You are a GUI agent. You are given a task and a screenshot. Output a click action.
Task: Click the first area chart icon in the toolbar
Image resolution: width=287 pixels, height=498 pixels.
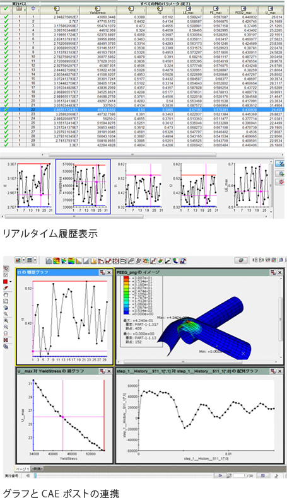[49, 261]
